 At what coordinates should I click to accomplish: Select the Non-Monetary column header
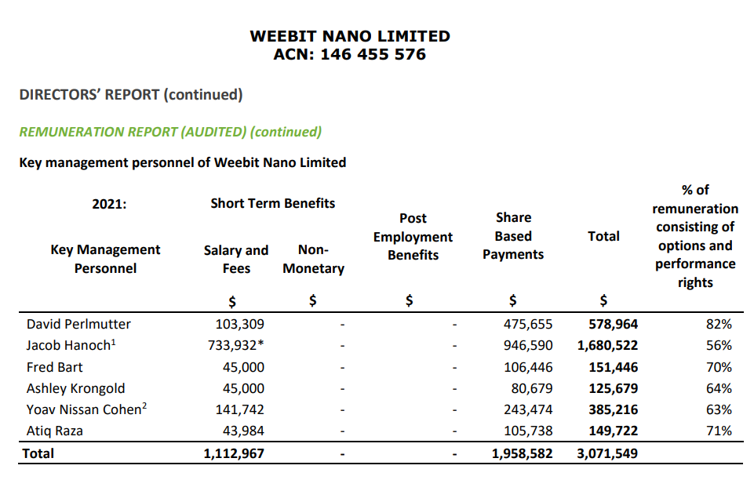[x=313, y=259]
